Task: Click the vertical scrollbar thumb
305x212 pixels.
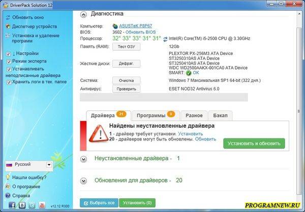Action: point(299,111)
